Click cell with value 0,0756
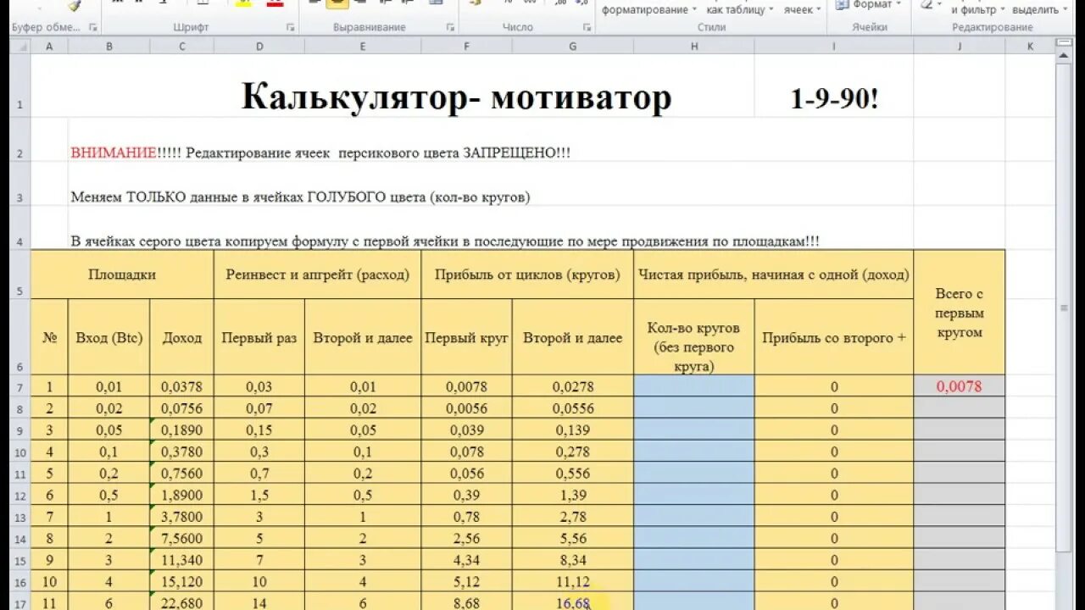 182,408
